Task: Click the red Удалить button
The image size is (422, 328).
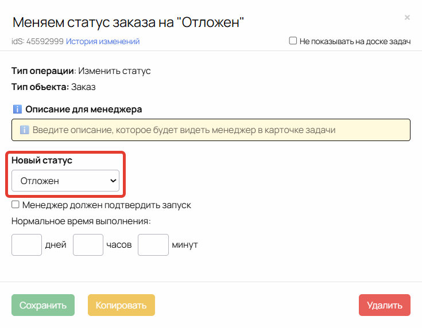Action: point(385,305)
